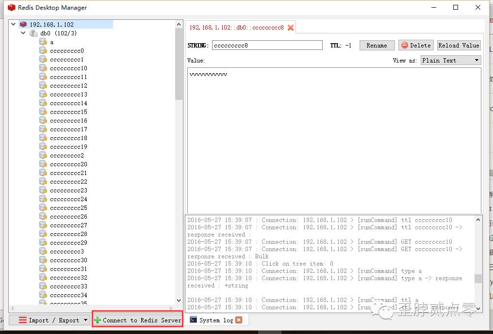Click the key icon next to cccccccccc25
Viewport: 493px width, 334px height.
pyautogui.click(x=43, y=207)
